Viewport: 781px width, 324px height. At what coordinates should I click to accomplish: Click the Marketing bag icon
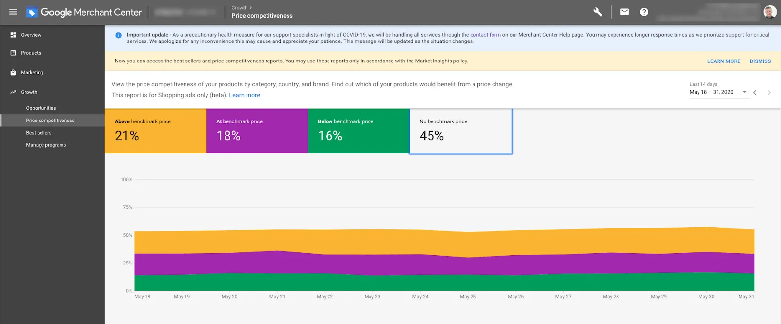coord(13,72)
